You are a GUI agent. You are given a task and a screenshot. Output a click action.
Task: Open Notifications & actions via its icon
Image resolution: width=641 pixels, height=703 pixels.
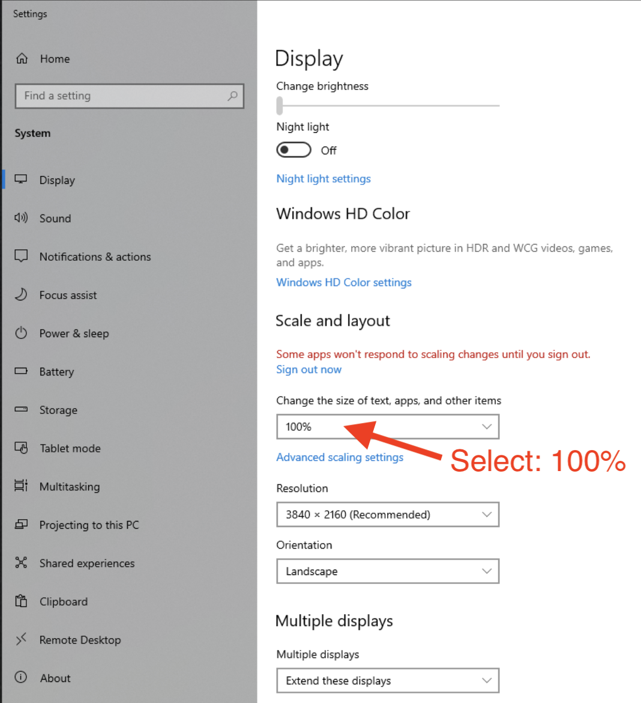(21, 257)
